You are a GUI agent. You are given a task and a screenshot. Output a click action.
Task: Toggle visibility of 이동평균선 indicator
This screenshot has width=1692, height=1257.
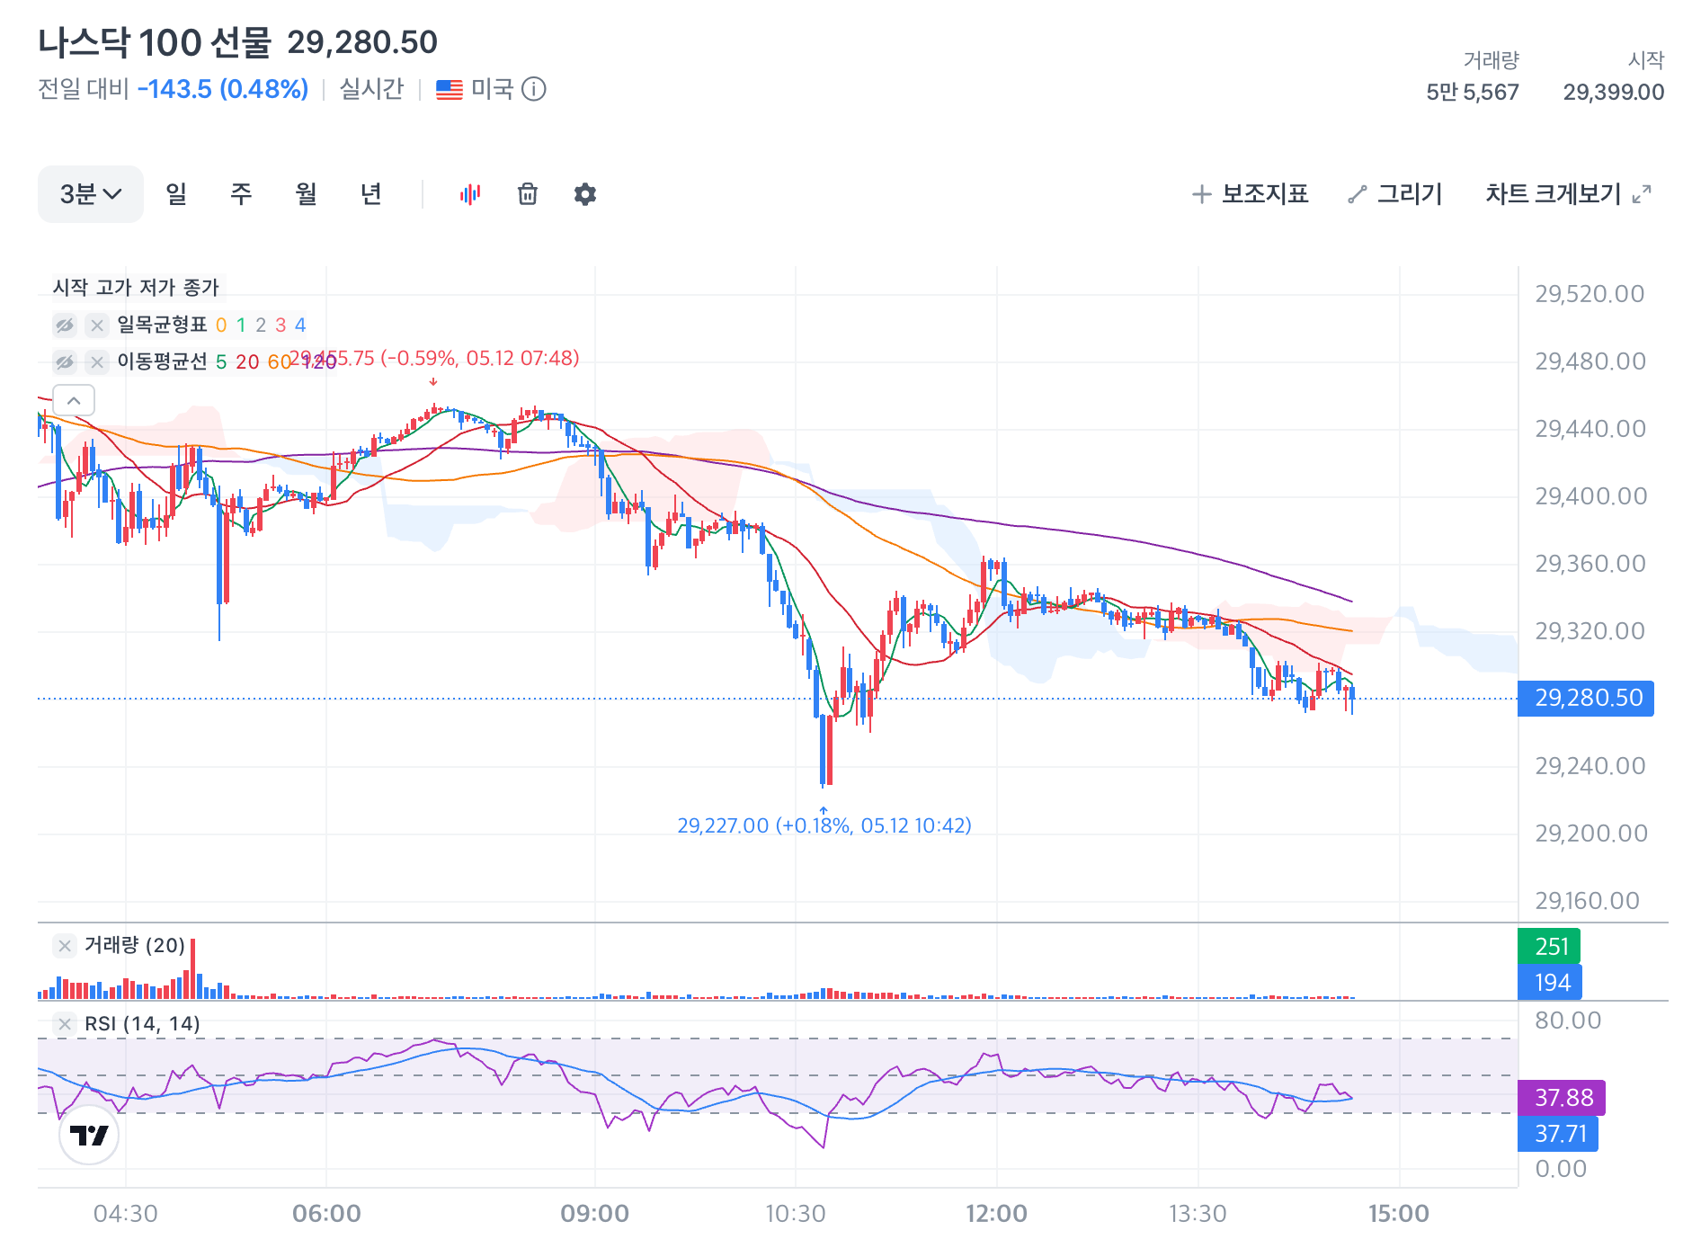65,361
